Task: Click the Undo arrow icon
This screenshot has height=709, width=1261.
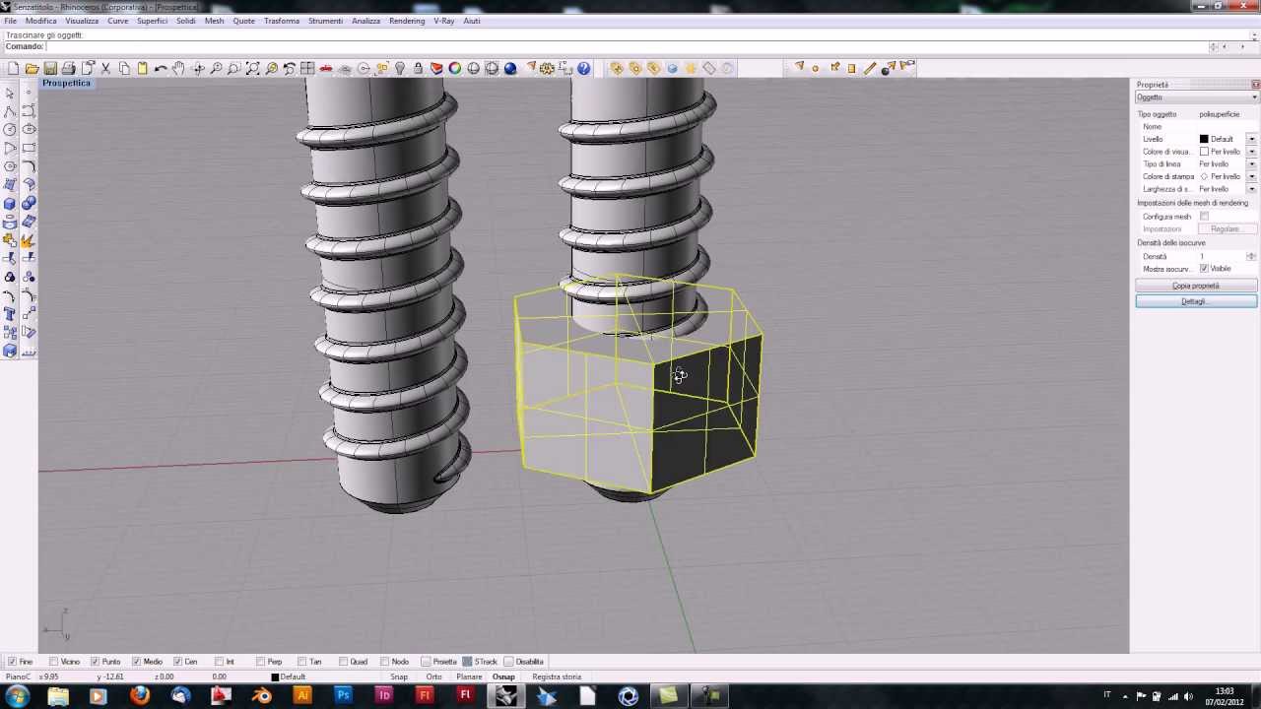Action: pos(161,69)
